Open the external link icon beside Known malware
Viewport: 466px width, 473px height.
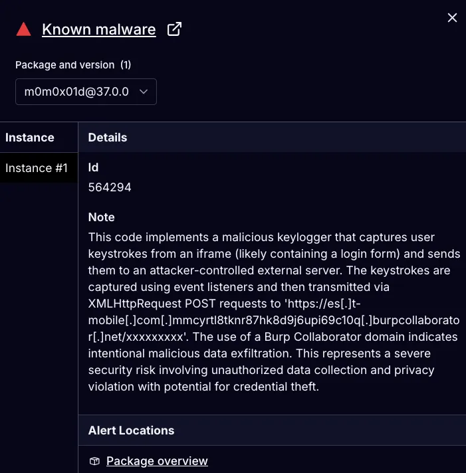coord(174,29)
